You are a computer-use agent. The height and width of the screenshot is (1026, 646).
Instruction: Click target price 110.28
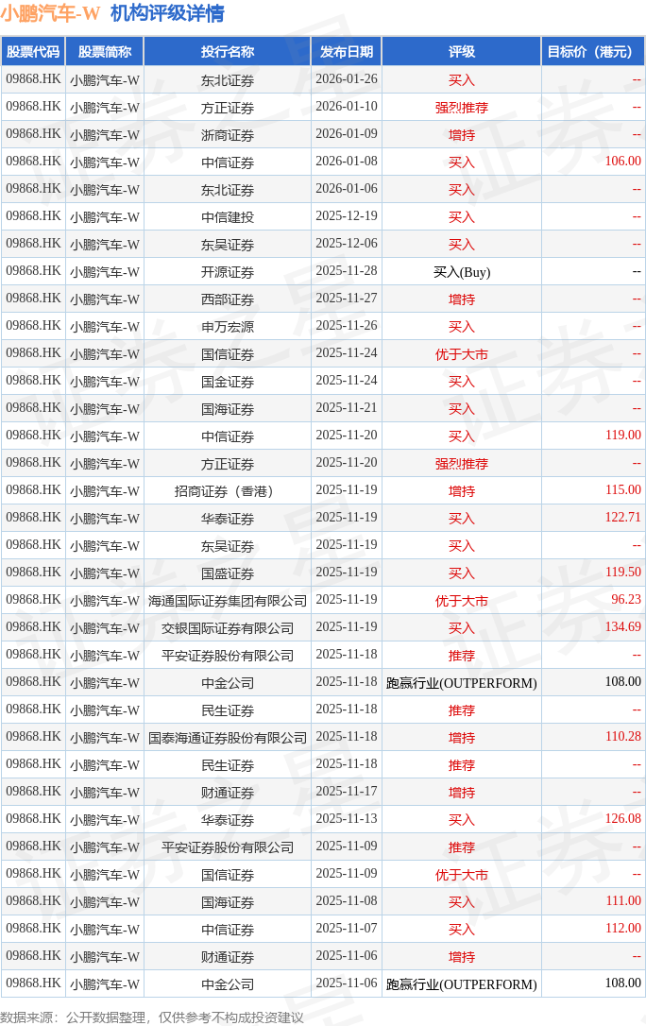[x=623, y=737]
